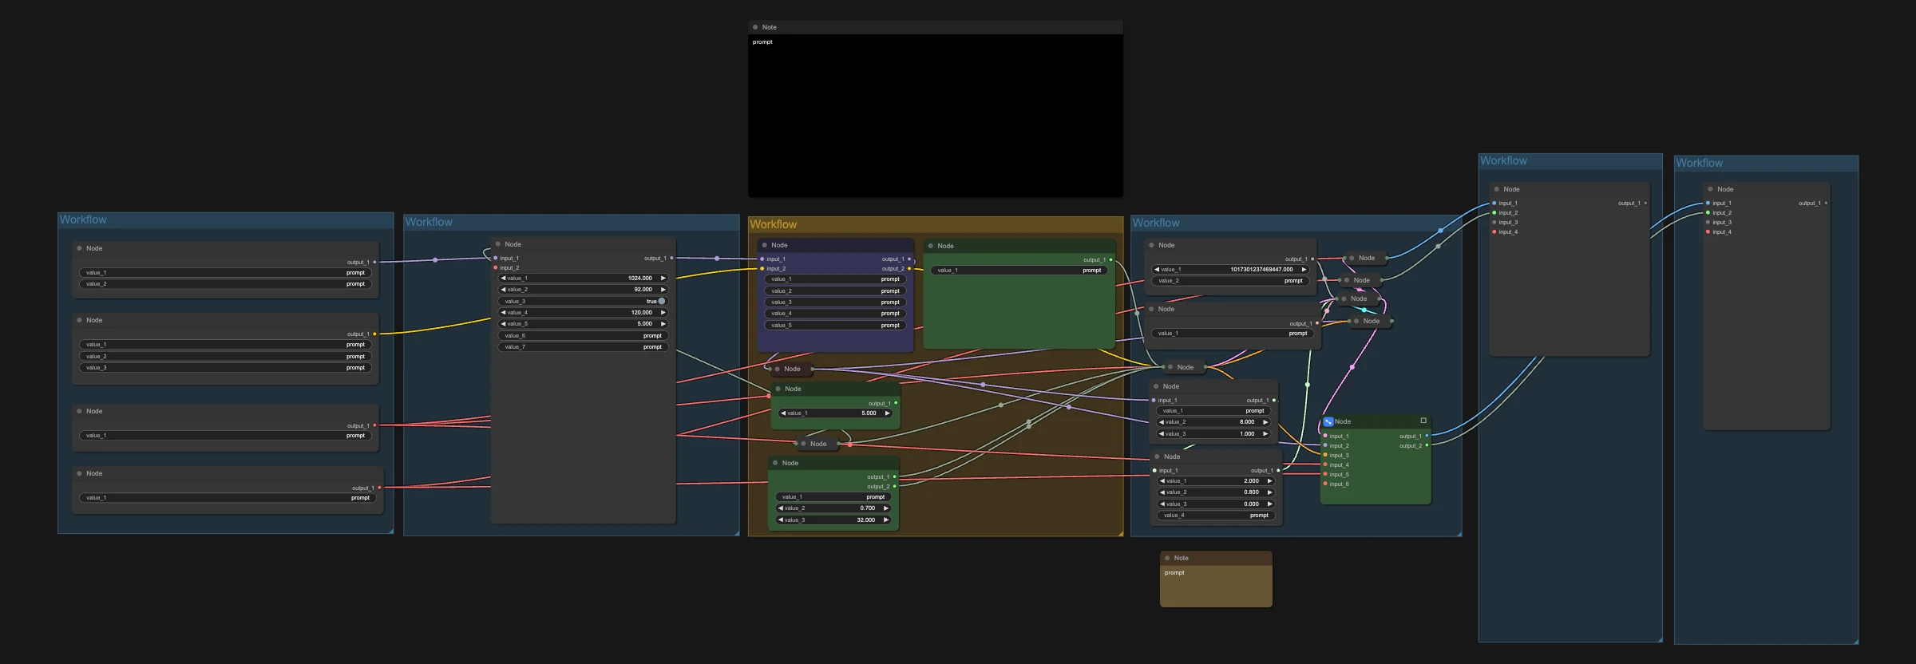Click the 92.000 value of value_2
Image resolution: width=1916 pixels, height=664 pixels.
click(x=643, y=290)
